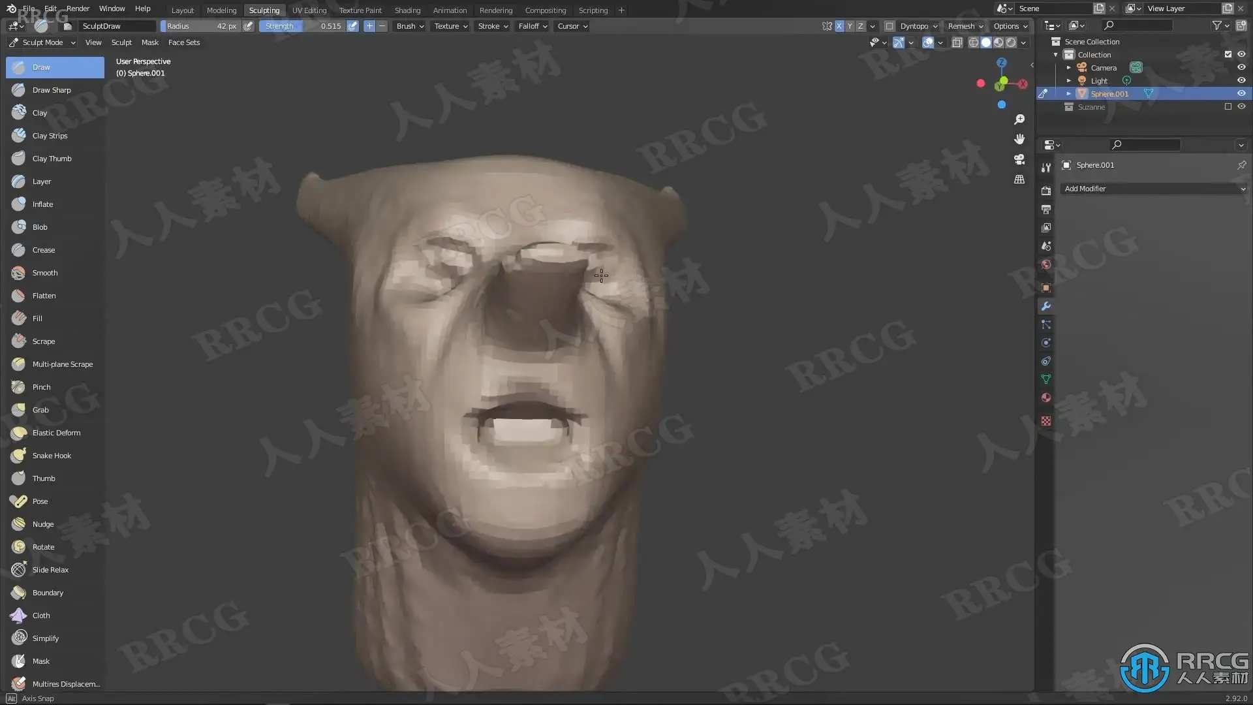Screen dimensions: 1253x705
Task: Pick the Inflate brush
Action: pos(42,204)
